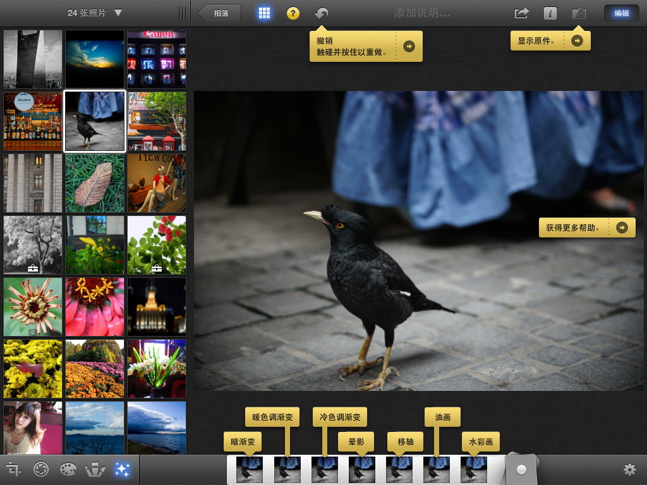647x485 pixels.
Task: Select the brushes tool
Action: tap(95, 470)
